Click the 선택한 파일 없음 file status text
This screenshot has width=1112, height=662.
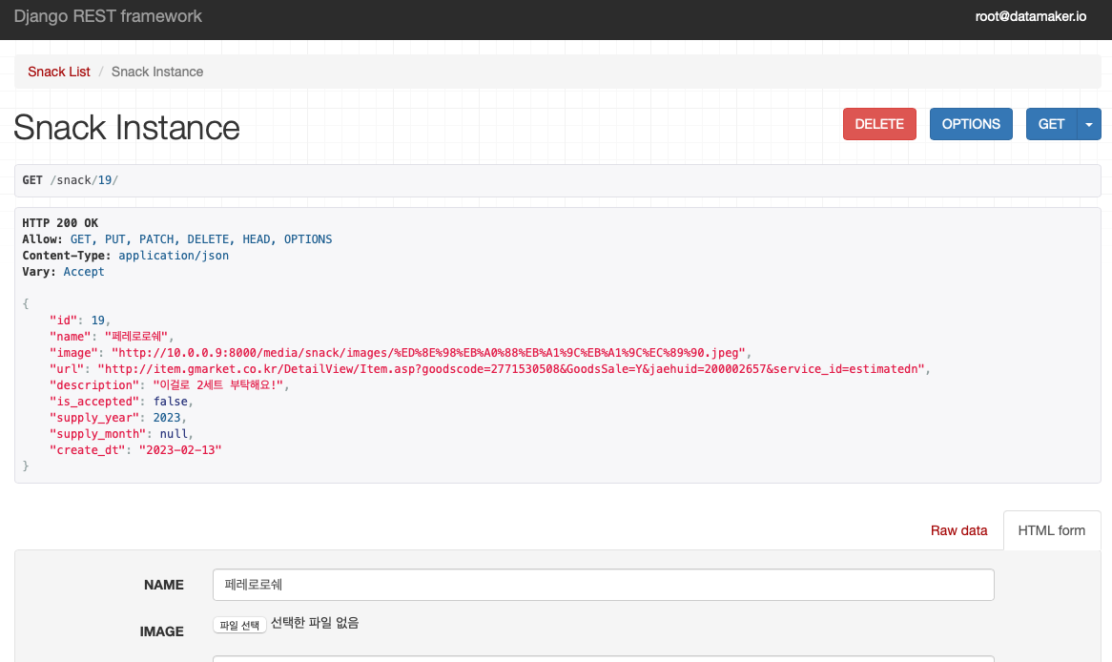tap(315, 623)
